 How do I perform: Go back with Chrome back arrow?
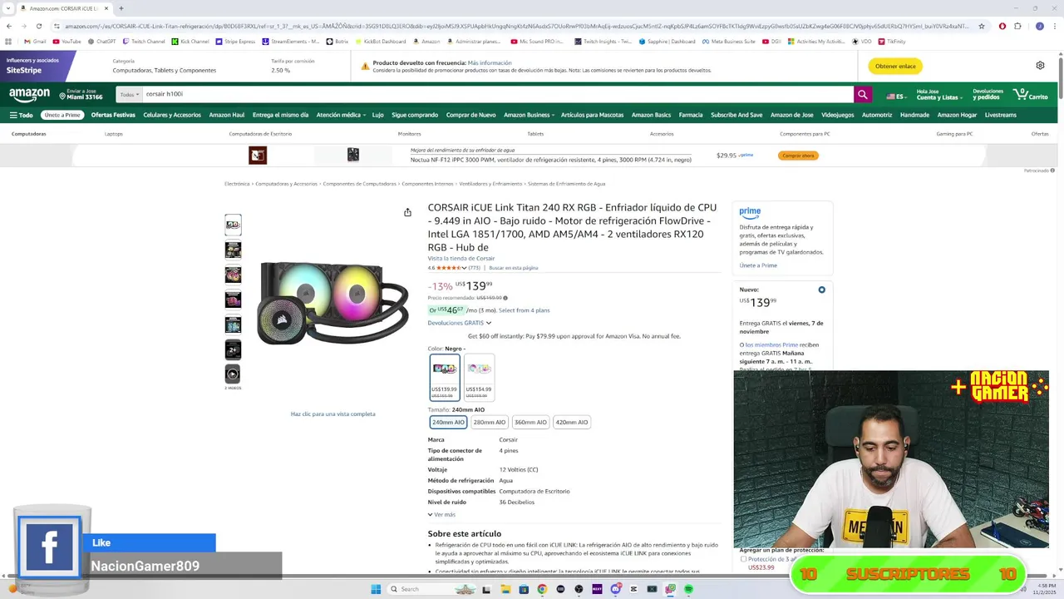coord(9,26)
